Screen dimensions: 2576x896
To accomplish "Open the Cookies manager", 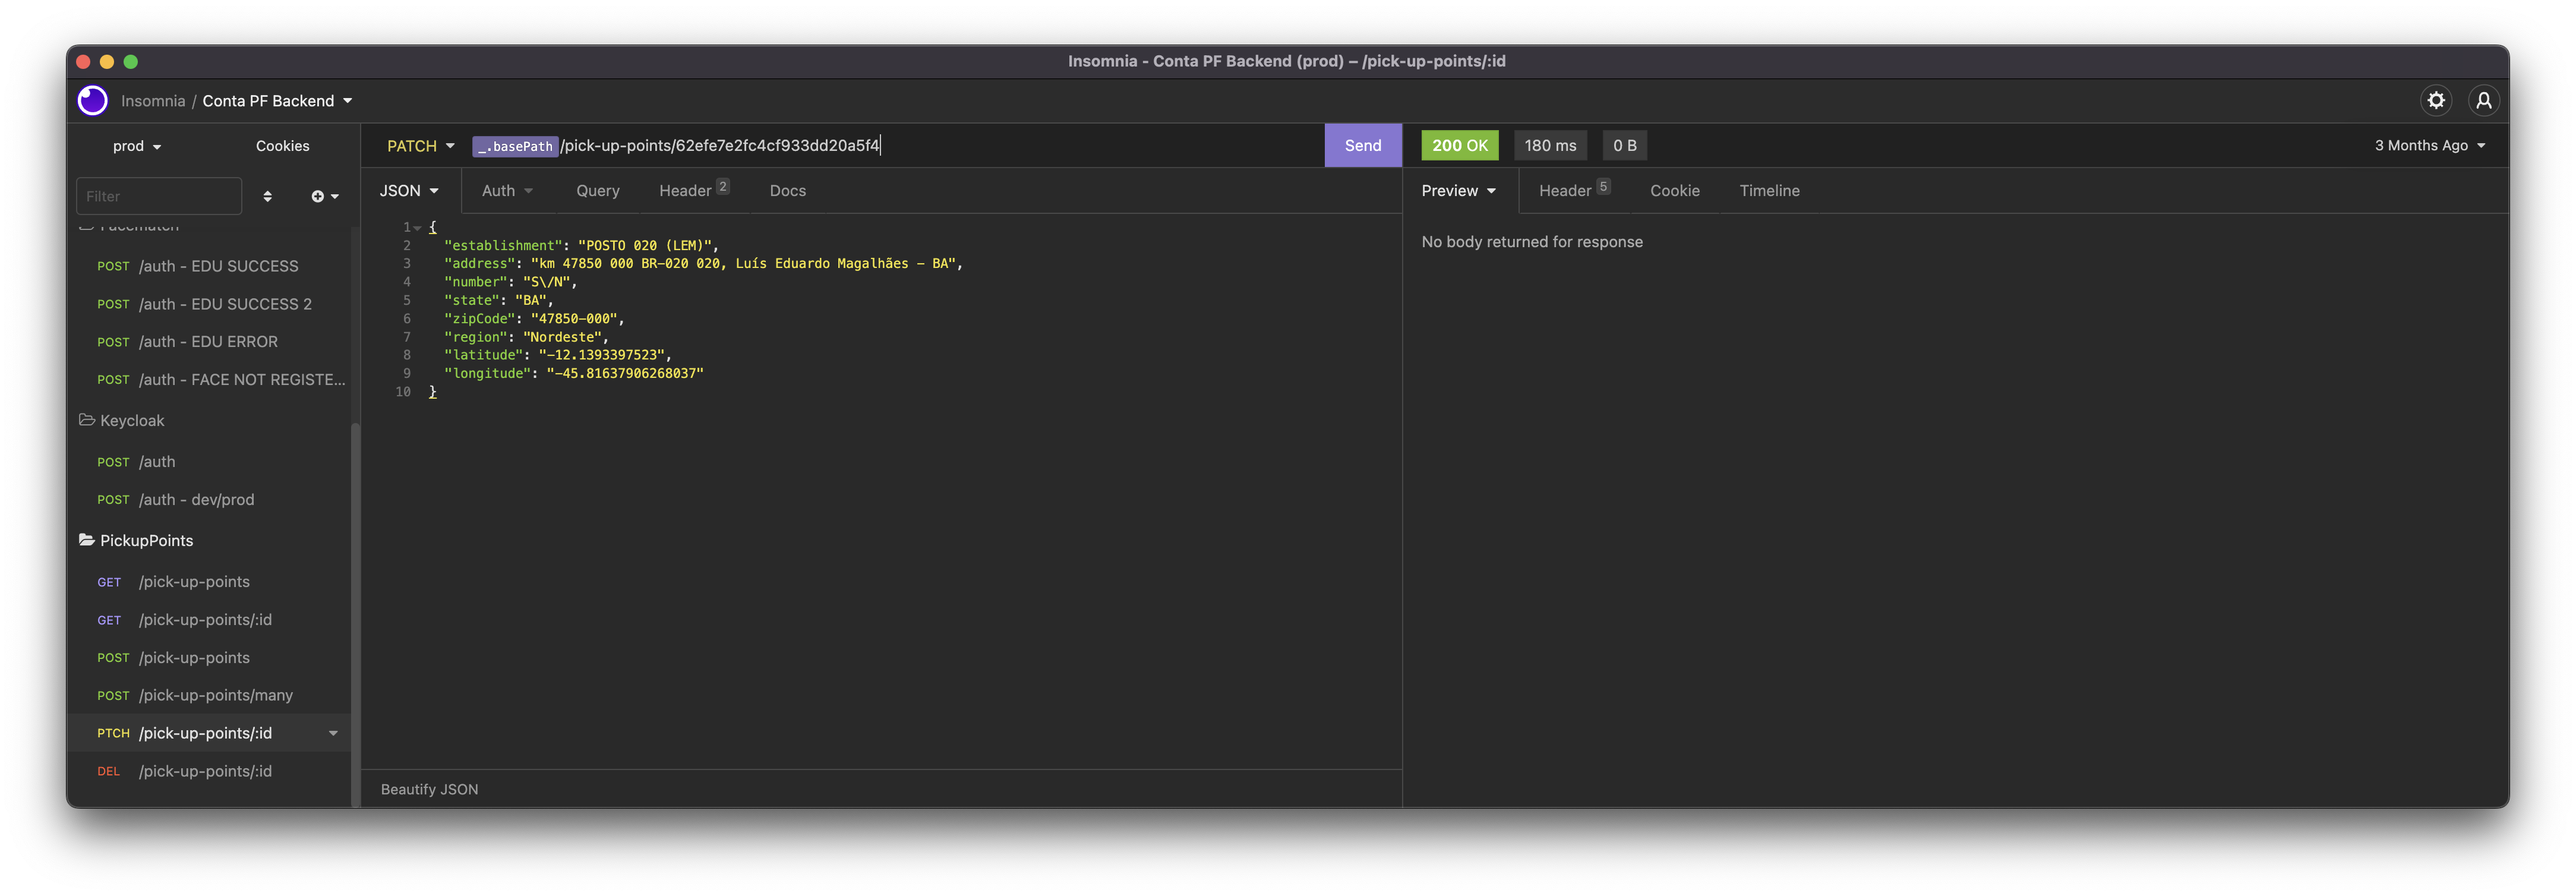I will point(282,146).
